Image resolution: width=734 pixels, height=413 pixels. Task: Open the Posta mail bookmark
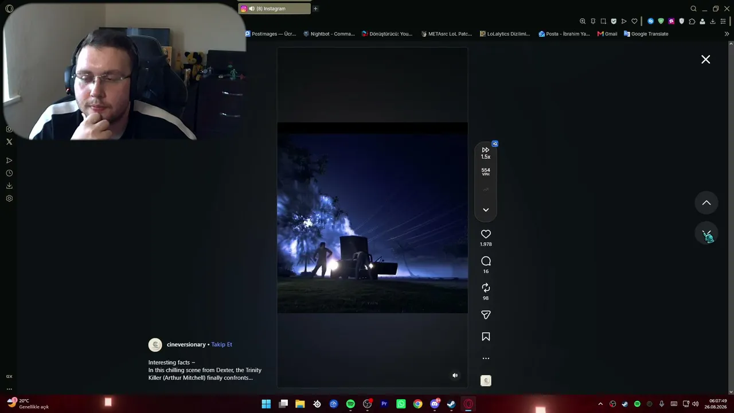(x=564, y=34)
